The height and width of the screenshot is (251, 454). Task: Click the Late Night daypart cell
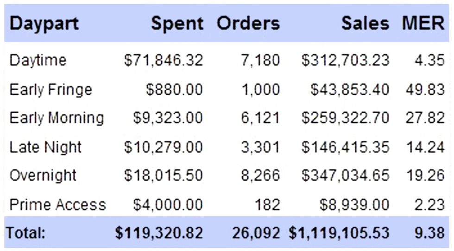coord(45,147)
